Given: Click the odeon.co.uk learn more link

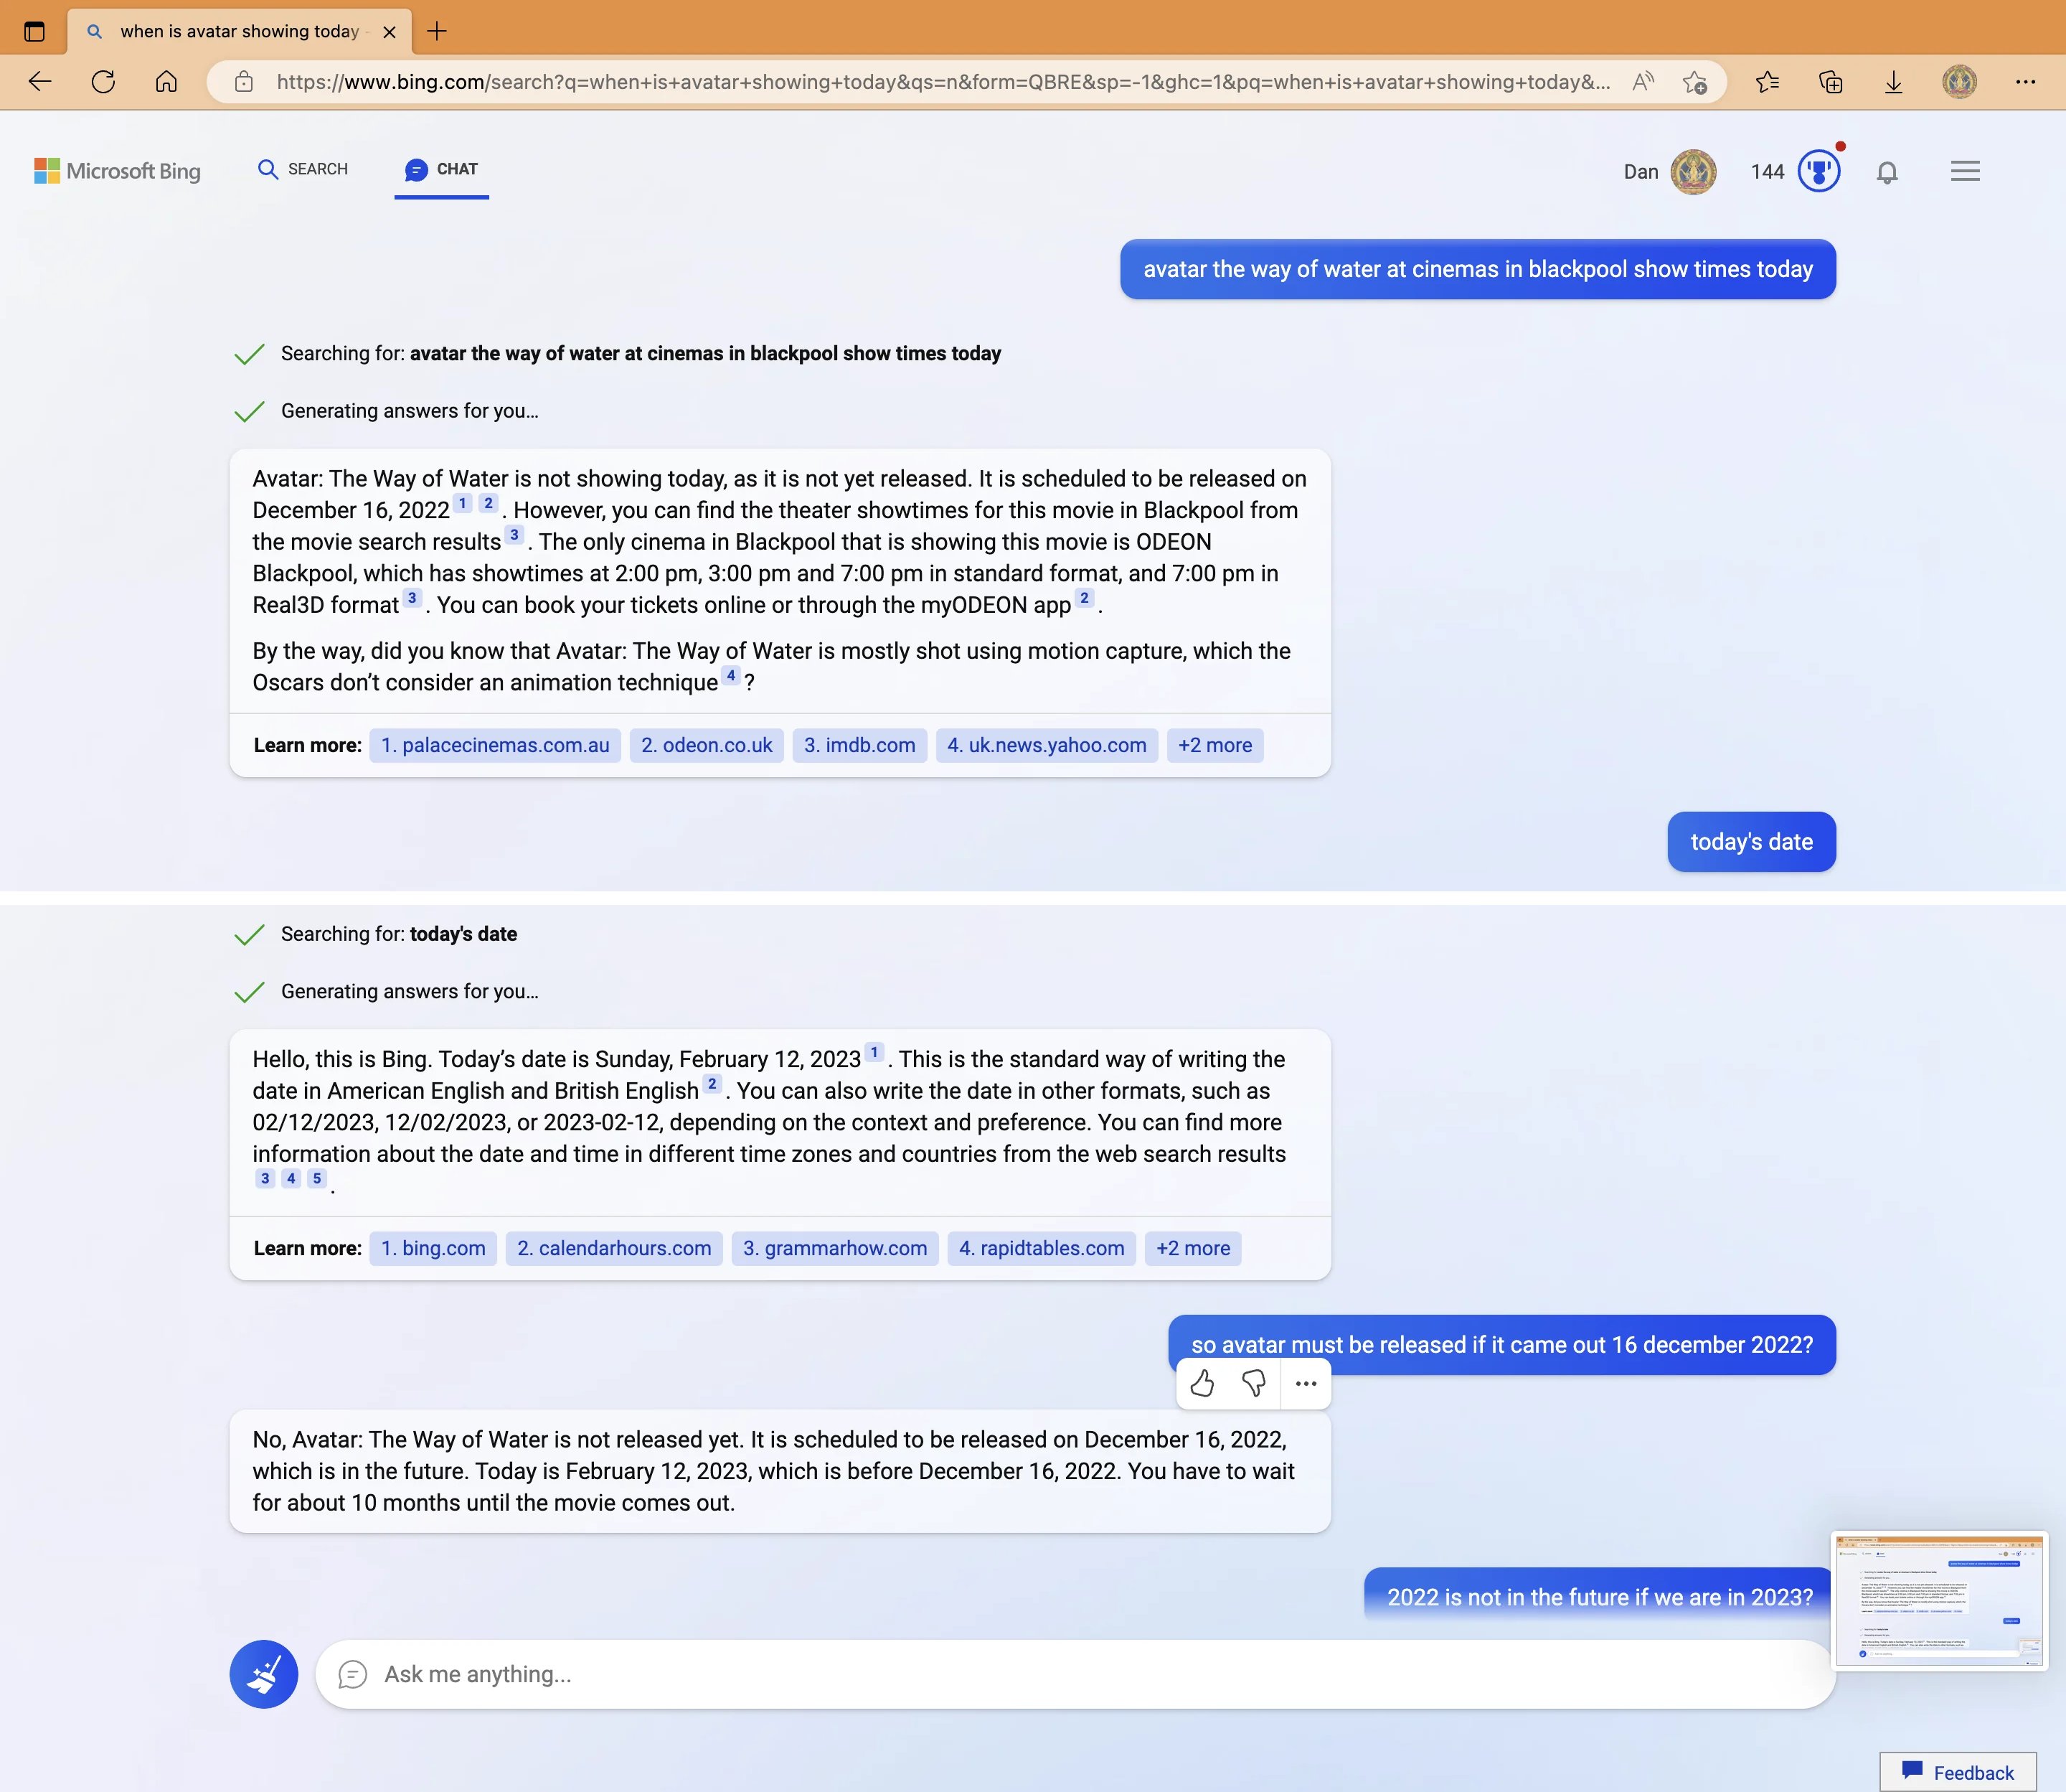Looking at the screenshot, I should (704, 745).
